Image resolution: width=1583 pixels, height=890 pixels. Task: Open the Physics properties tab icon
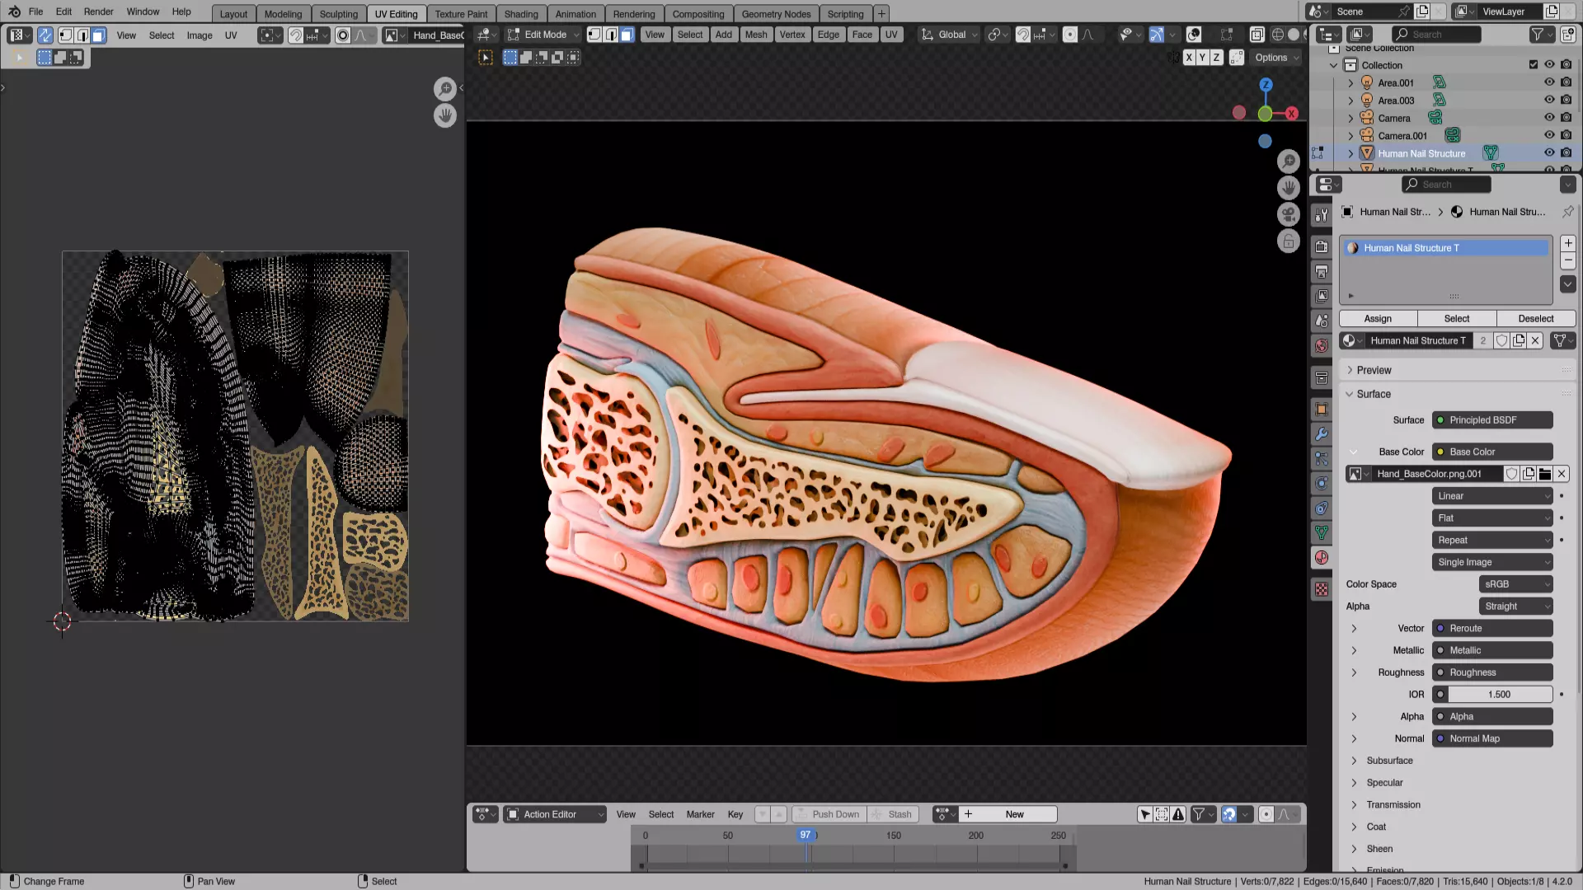click(x=1322, y=483)
